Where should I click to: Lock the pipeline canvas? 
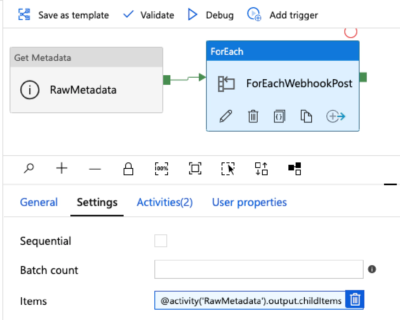(128, 169)
